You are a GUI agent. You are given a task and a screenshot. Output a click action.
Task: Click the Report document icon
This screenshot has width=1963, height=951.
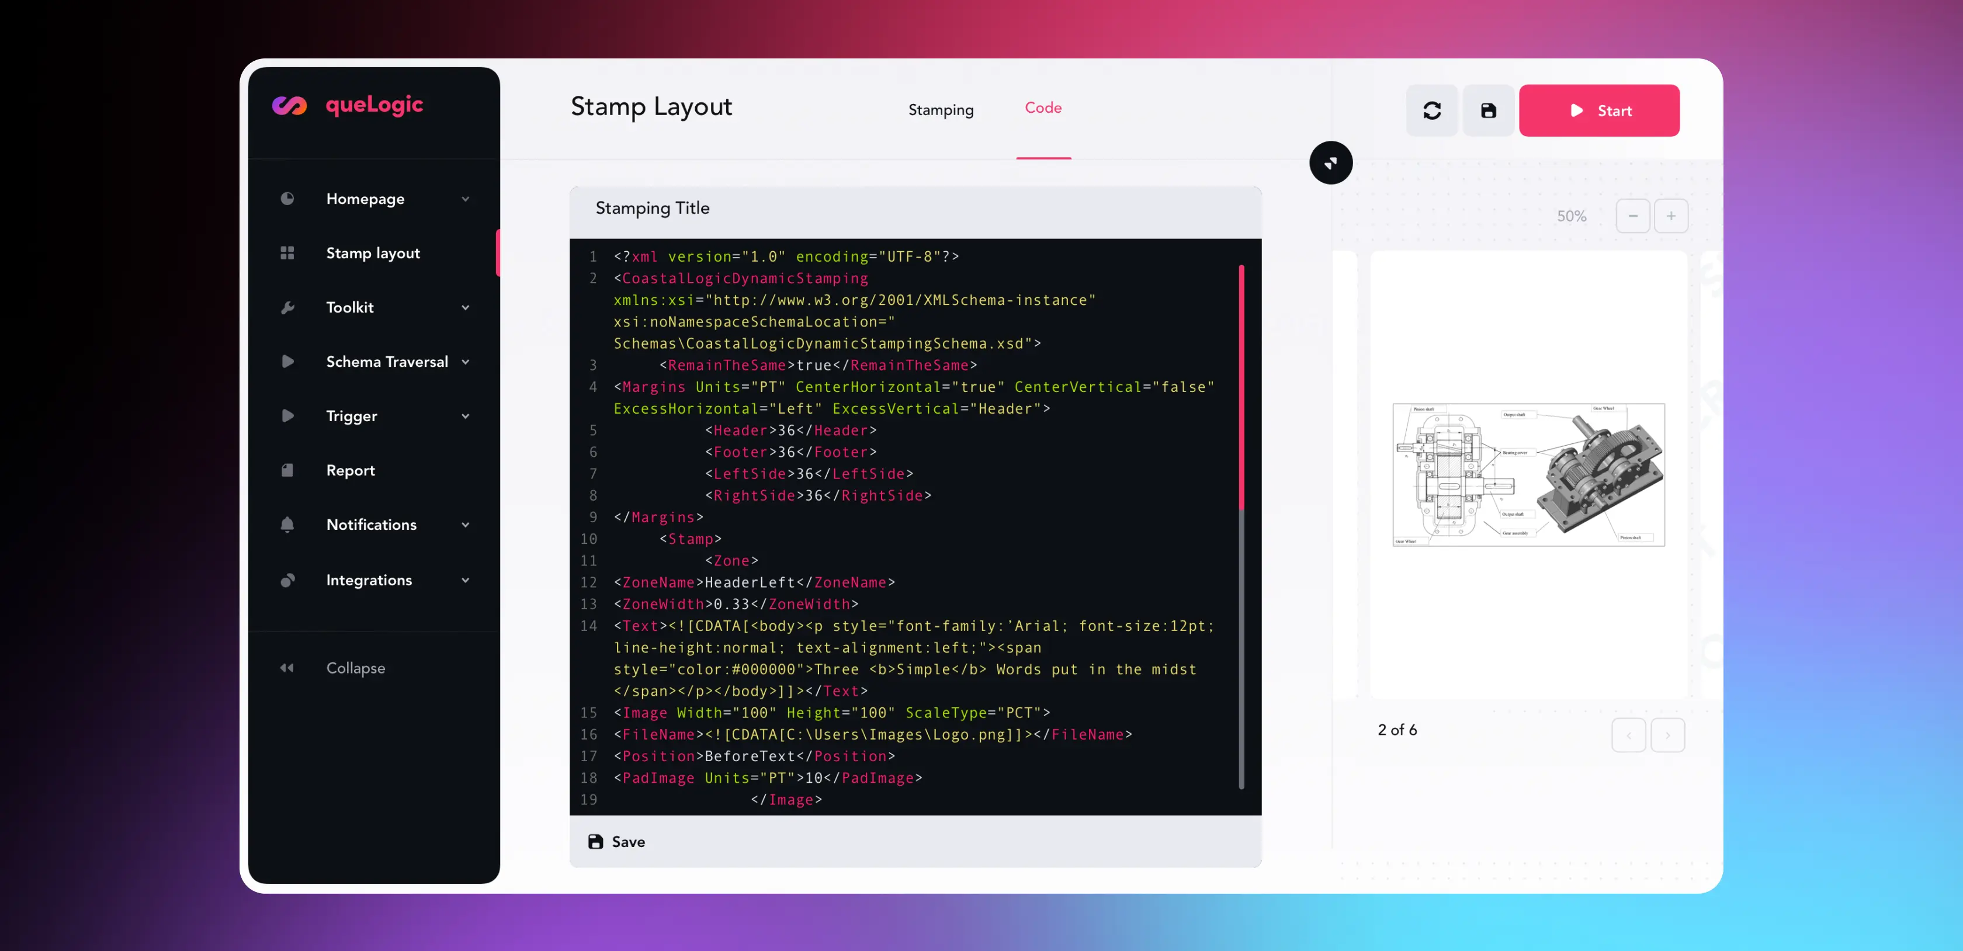(x=287, y=470)
